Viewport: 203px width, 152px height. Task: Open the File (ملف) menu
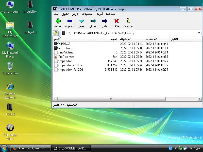[56, 14]
